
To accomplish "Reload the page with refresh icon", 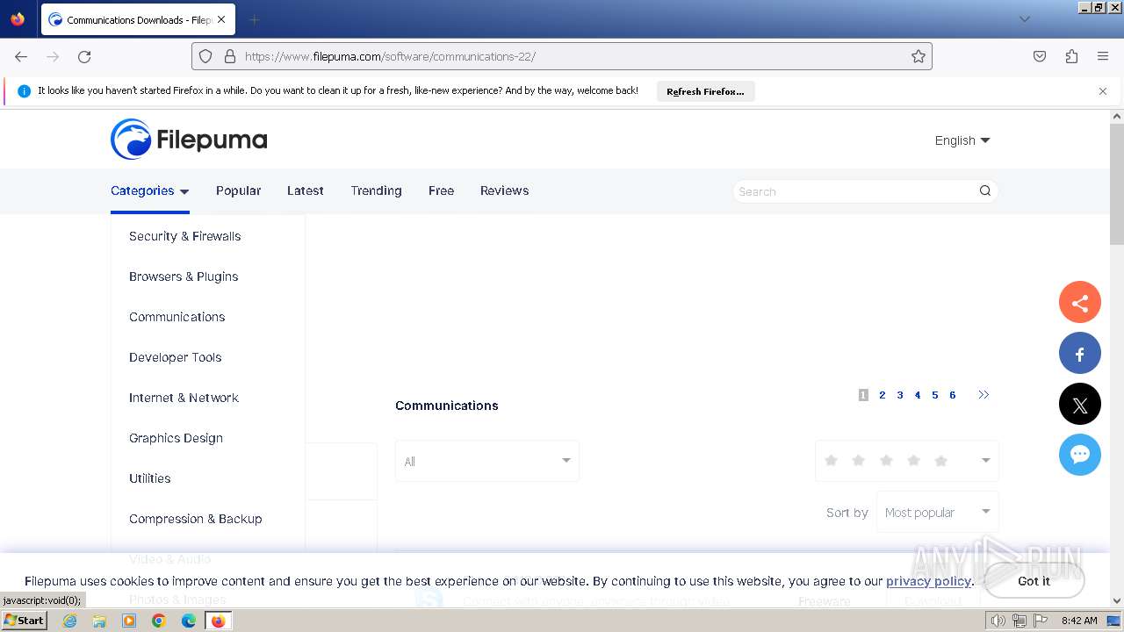I will [x=84, y=56].
